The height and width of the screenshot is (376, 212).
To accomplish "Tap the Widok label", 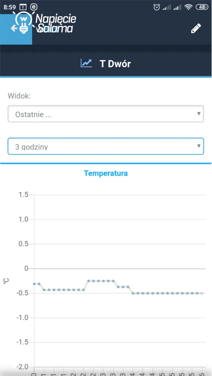I will [x=19, y=96].
